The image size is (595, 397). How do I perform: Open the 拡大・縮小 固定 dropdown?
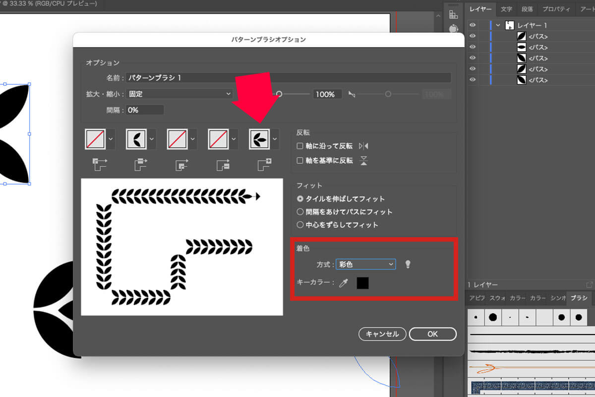point(179,94)
